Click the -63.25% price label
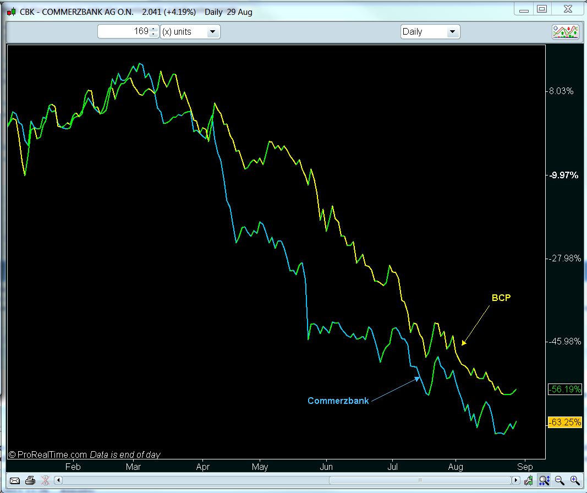 (565, 422)
